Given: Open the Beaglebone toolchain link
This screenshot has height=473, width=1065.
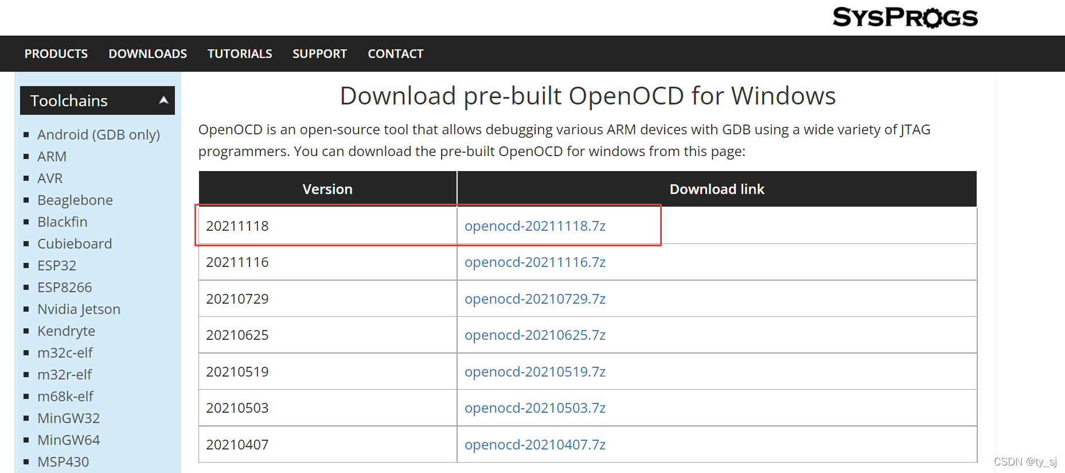Looking at the screenshot, I should pos(75,200).
